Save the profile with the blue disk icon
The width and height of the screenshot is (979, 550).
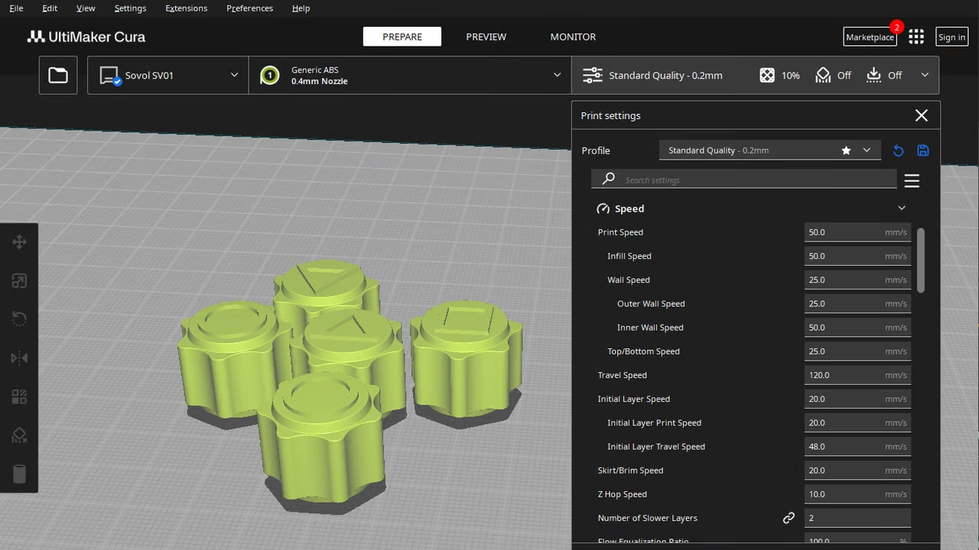pyautogui.click(x=923, y=150)
